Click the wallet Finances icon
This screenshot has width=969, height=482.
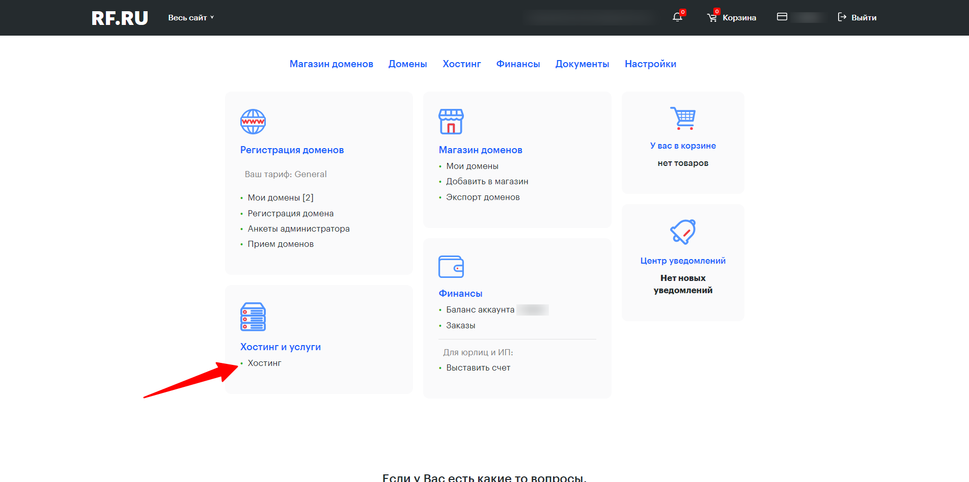451,267
